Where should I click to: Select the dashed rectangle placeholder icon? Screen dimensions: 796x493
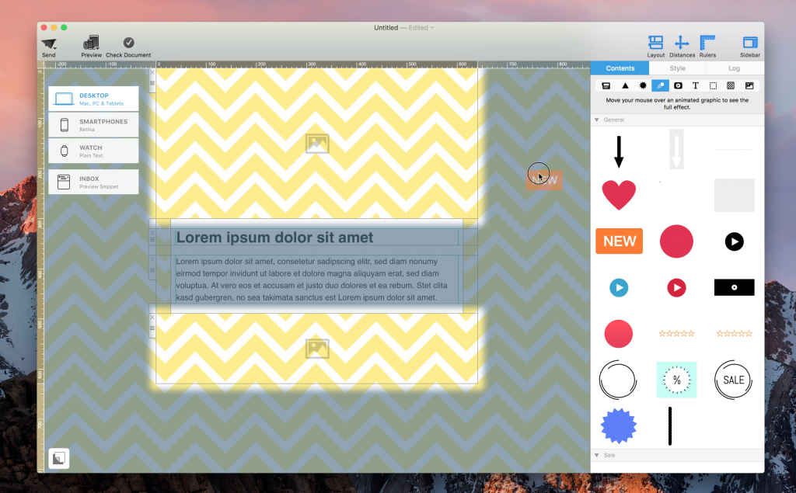point(713,85)
